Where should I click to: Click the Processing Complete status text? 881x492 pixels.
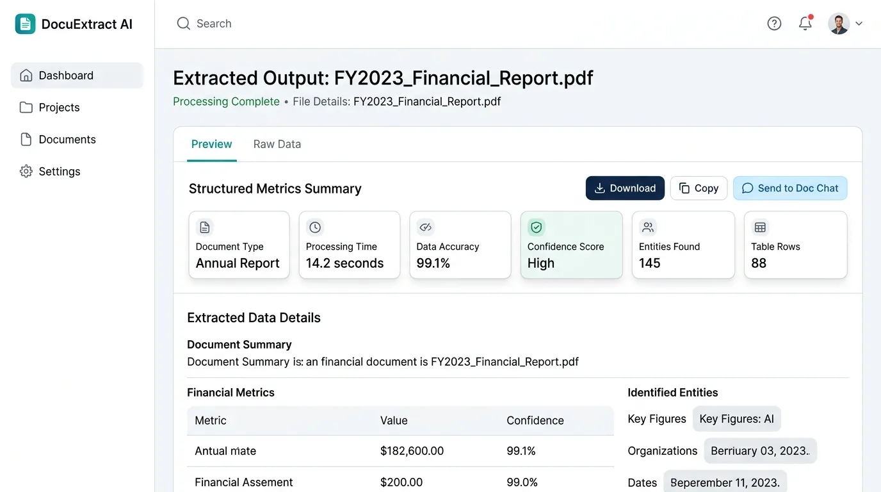coord(226,101)
